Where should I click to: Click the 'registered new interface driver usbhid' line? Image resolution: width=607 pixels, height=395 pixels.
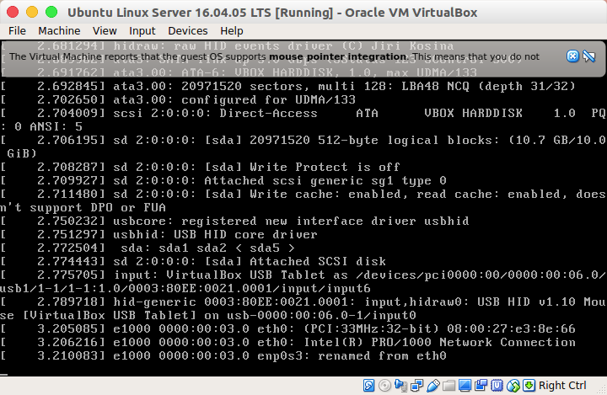[234, 222]
